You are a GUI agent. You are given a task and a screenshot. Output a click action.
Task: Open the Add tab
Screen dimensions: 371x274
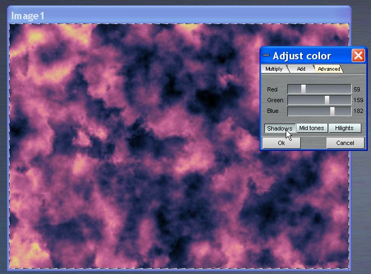301,69
